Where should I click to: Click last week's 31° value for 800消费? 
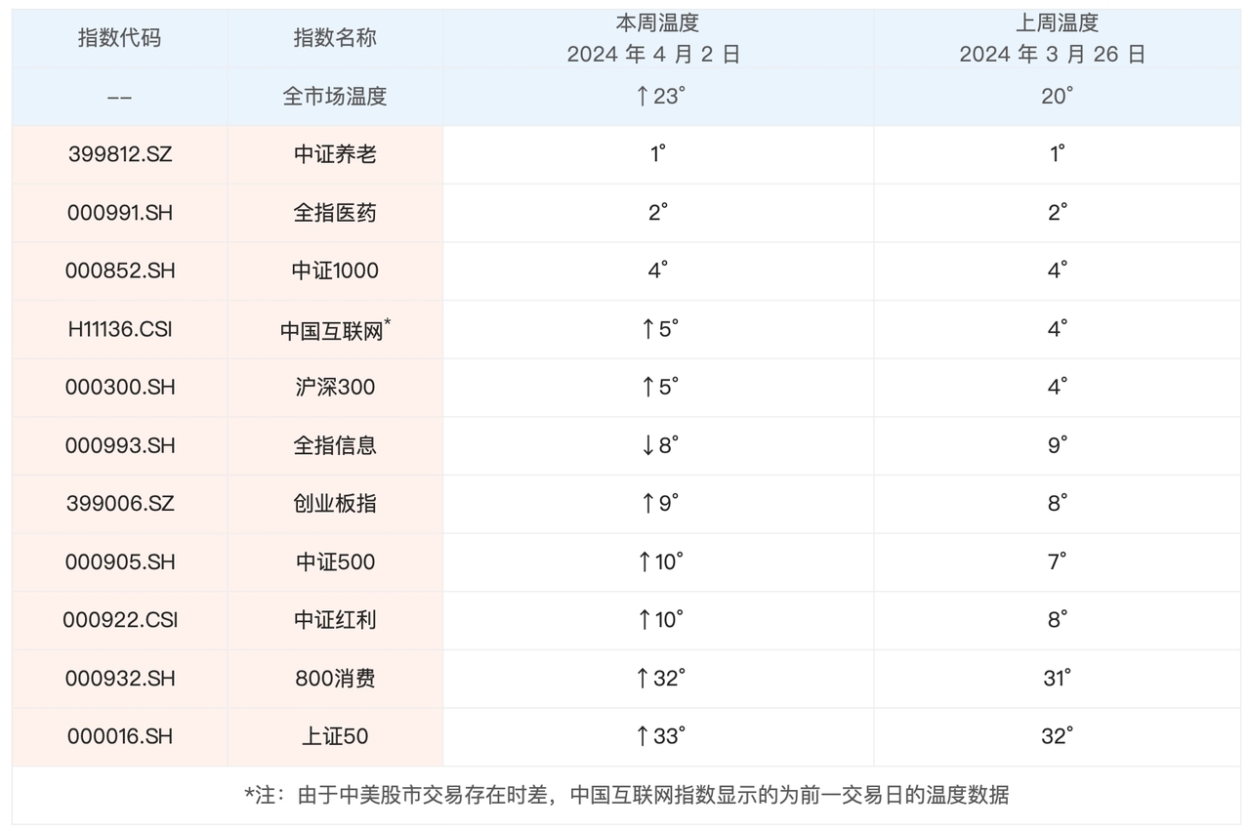(1057, 679)
